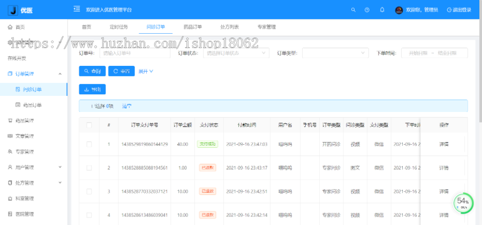Click the 订单管理 sidebar icon

coord(10,74)
